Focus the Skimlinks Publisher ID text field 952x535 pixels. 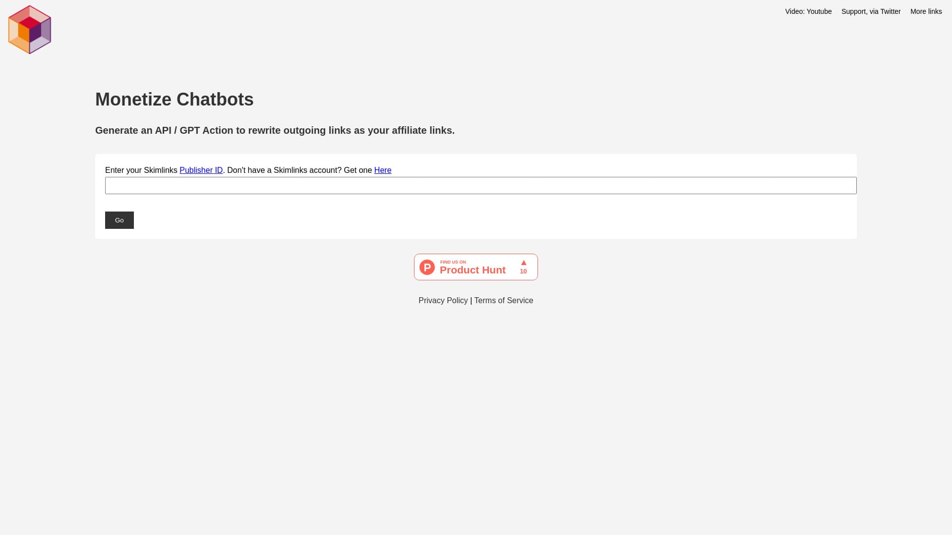480,186
